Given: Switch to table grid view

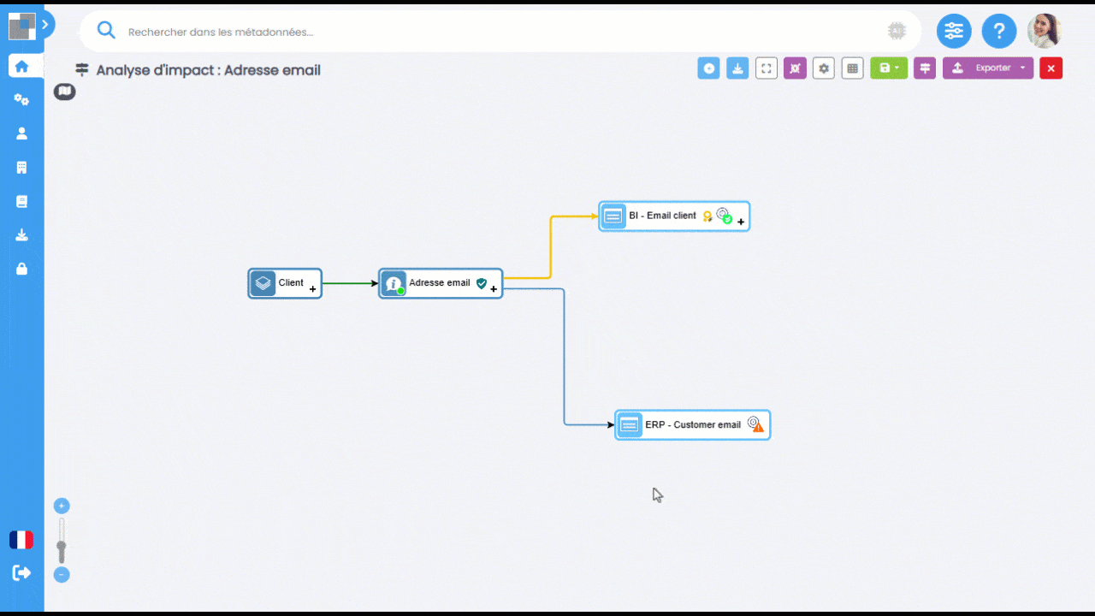Looking at the screenshot, I should pyautogui.click(x=852, y=68).
